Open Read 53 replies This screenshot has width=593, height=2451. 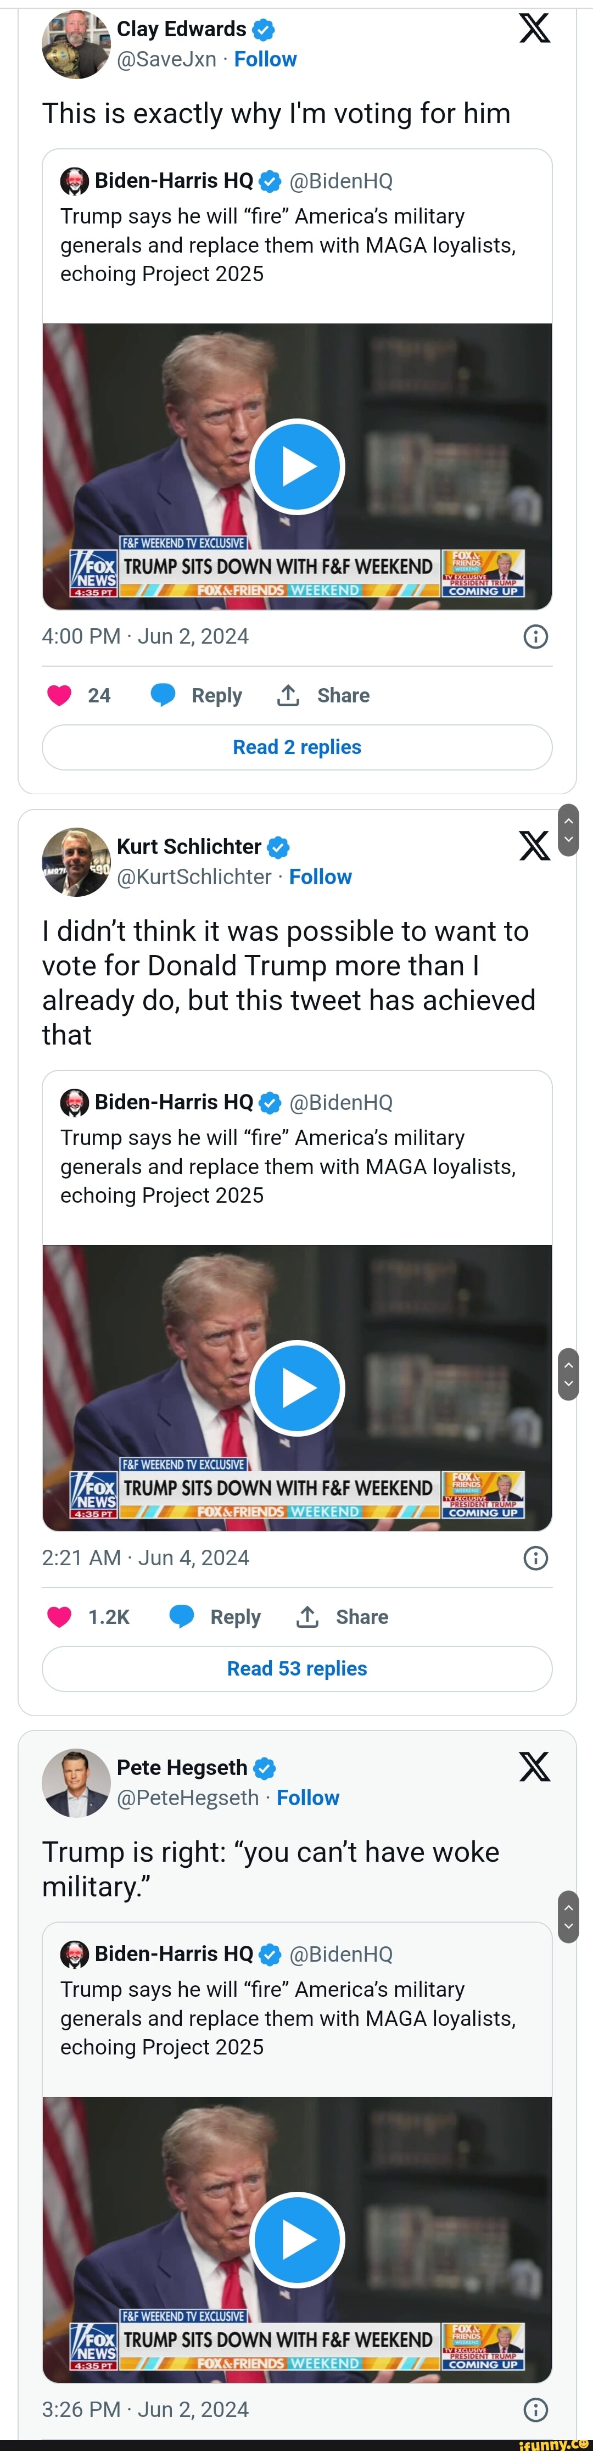click(297, 1668)
